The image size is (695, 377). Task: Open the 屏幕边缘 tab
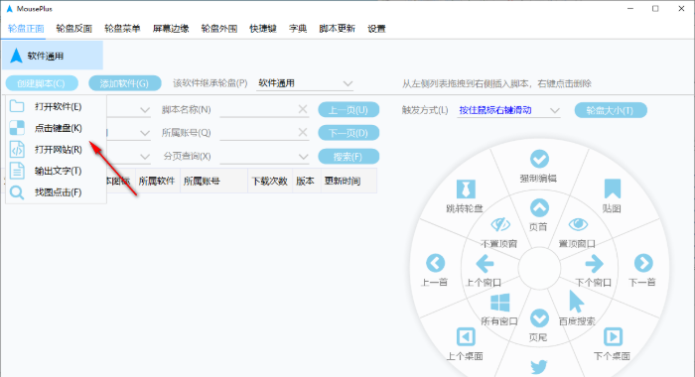click(x=171, y=29)
